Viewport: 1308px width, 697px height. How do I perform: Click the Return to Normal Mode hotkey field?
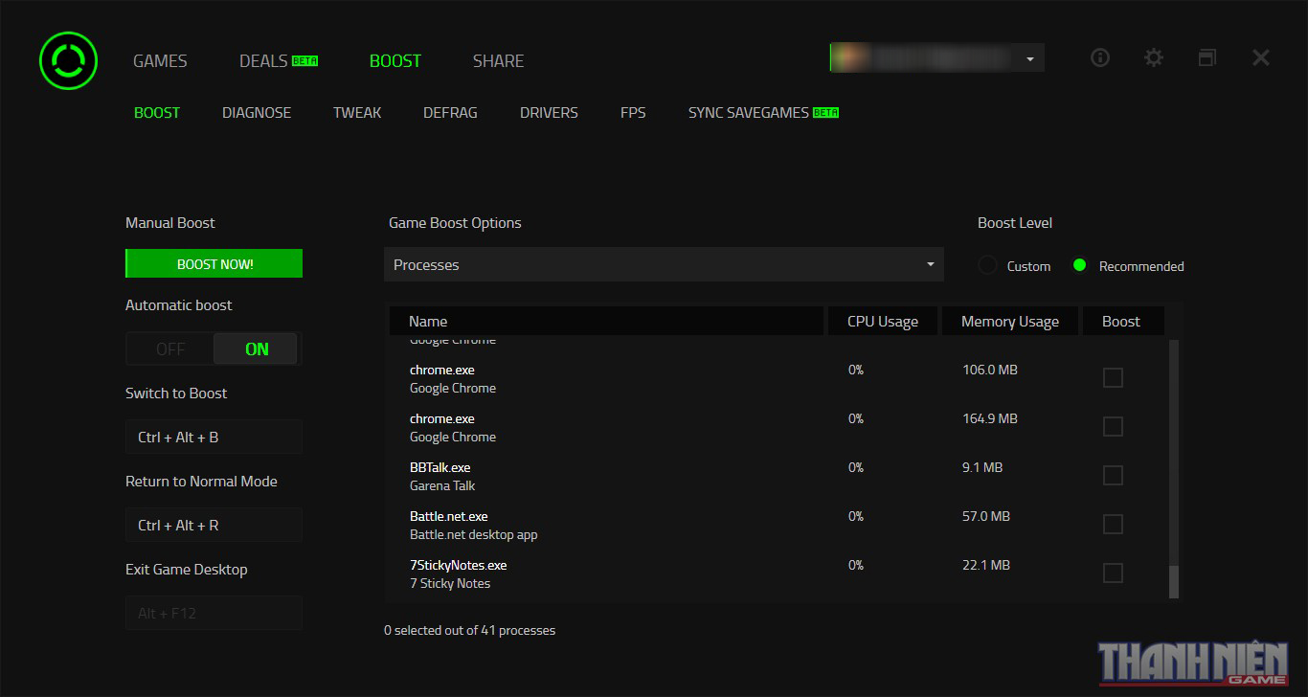(214, 525)
